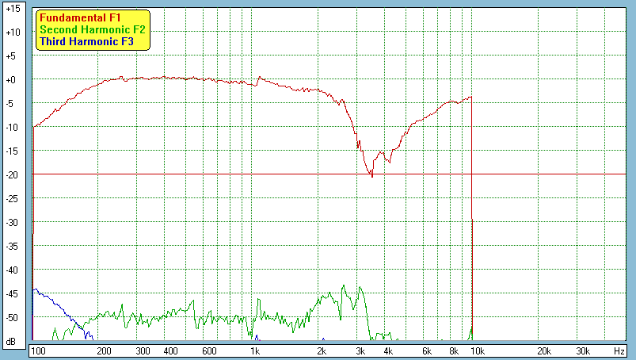Click the +15 label on the dB axis

(12, 9)
